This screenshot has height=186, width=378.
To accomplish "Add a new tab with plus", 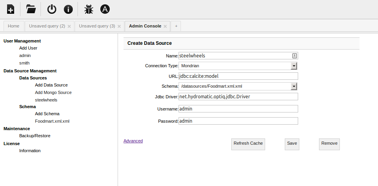I will [x=176, y=26].
